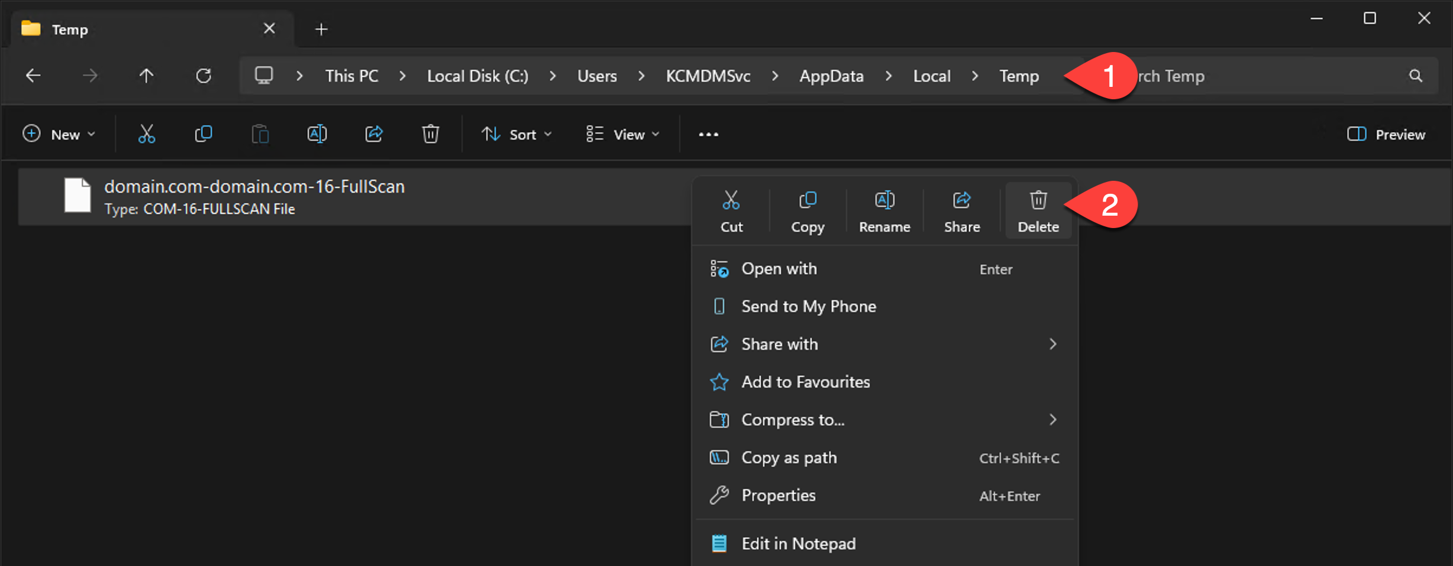Expand chevron before This PC
1453x566 pixels.
[299, 76]
